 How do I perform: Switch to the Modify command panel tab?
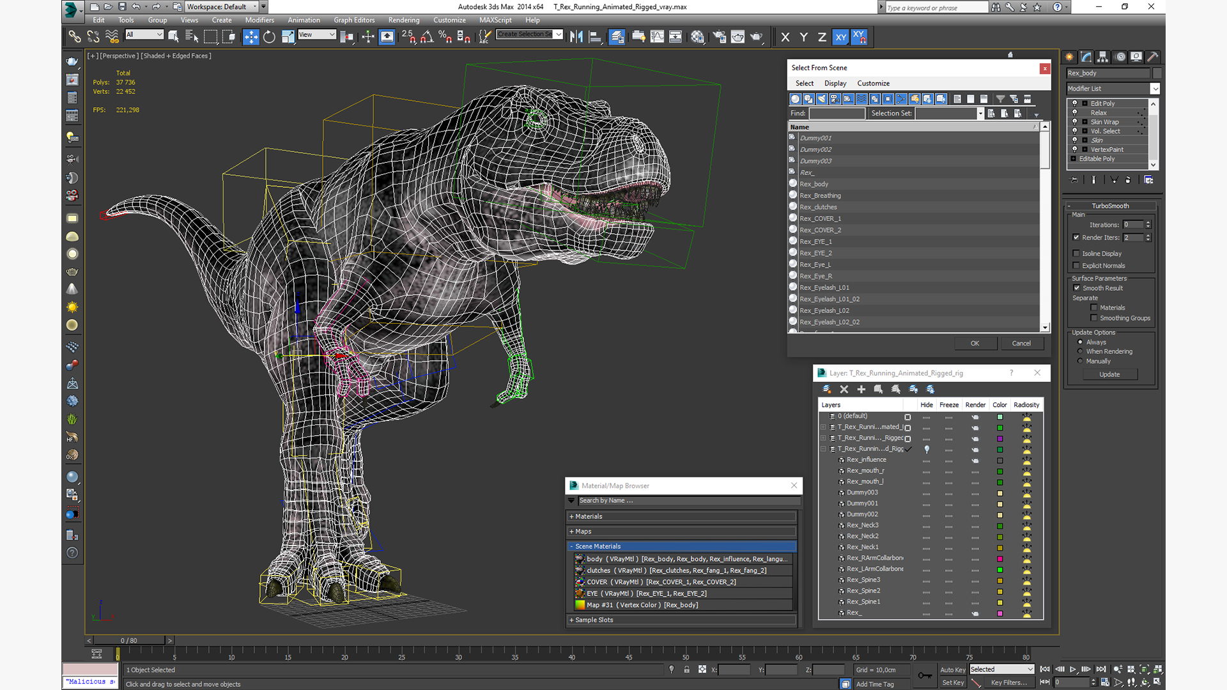tap(1086, 57)
